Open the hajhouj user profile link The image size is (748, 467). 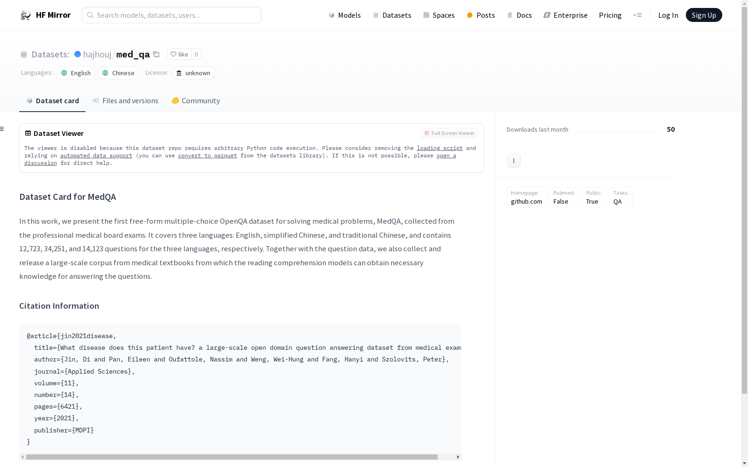click(x=97, y=54)
